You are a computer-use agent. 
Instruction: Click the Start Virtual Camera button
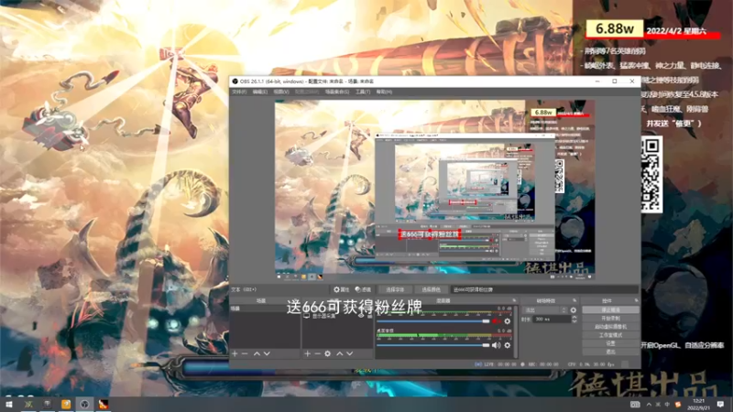coord(610,327)
